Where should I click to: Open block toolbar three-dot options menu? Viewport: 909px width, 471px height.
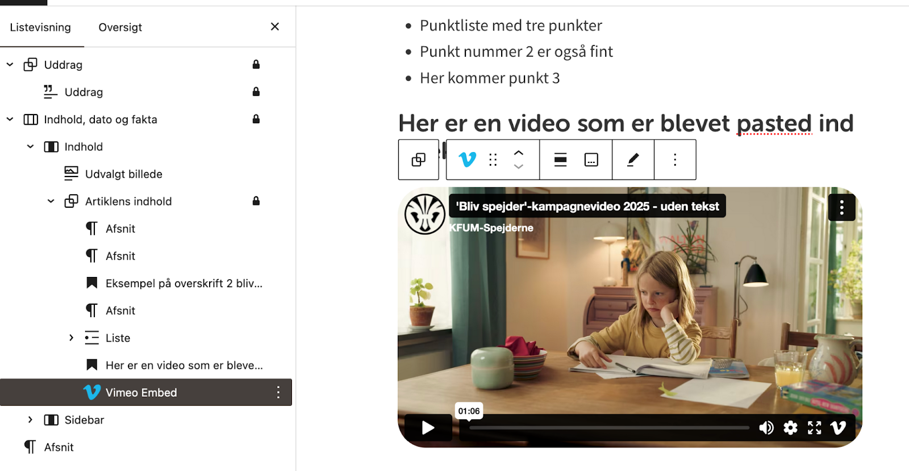675,159
